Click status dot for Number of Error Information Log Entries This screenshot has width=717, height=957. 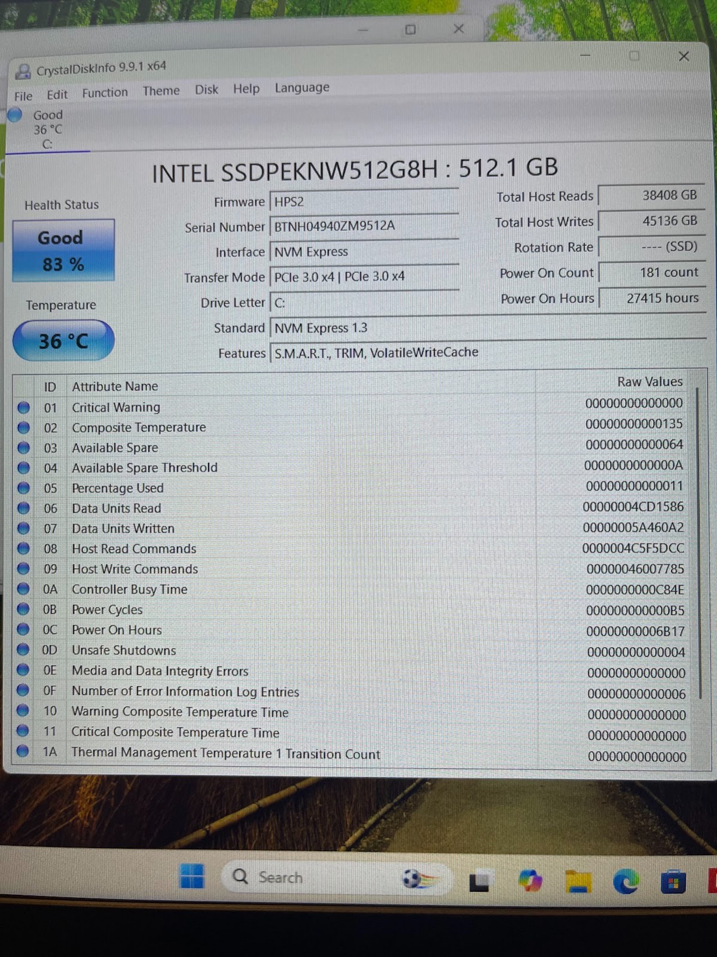coord(23,691)
